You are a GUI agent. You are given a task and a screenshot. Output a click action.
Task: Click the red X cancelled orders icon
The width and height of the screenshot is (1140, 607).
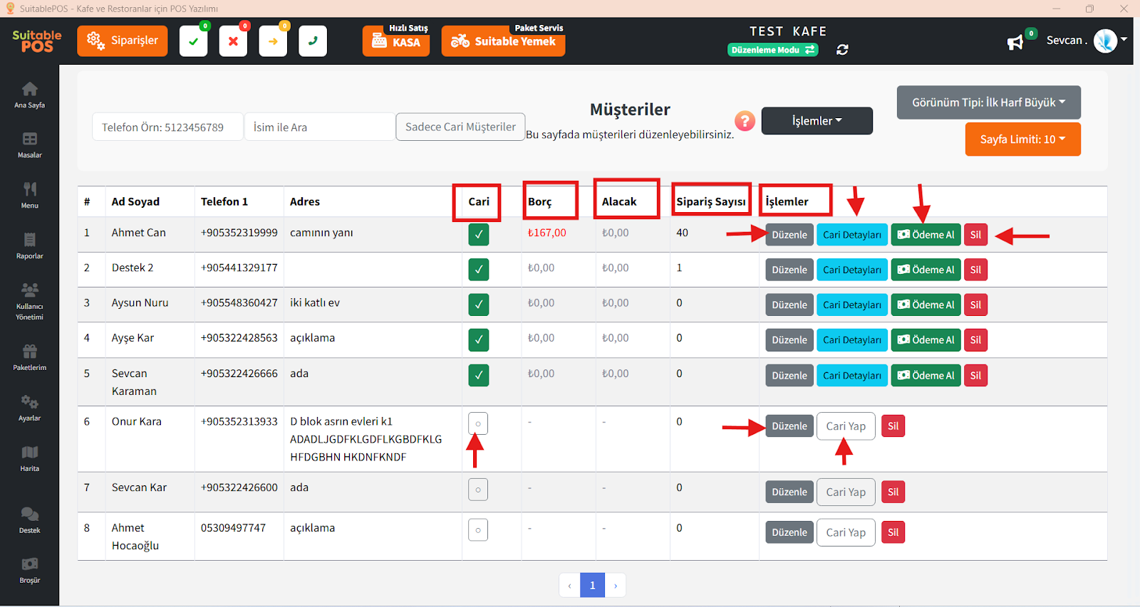(x=233, y=41)
